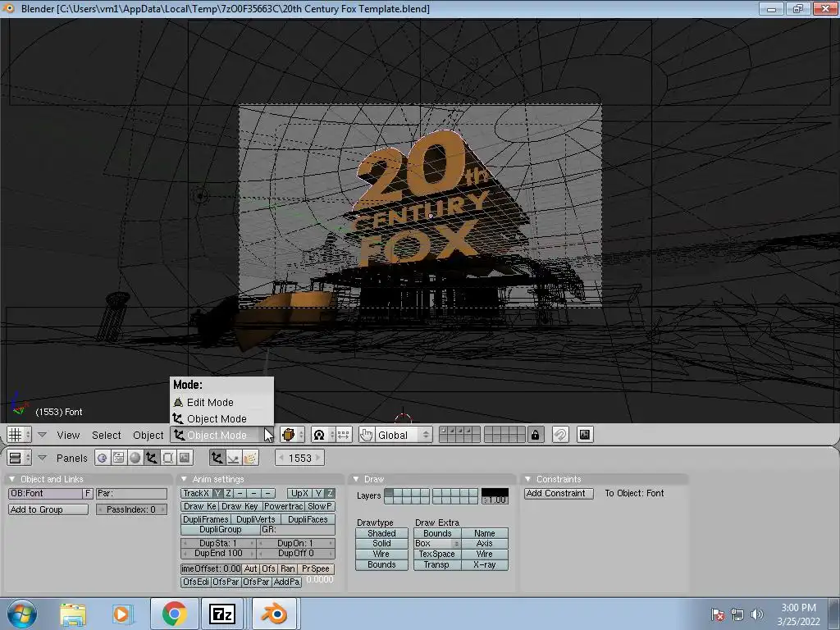The width and height of the screenshot is (840, 630).
Task: Toggle the move object centers only icon
Action: point(344,435)
